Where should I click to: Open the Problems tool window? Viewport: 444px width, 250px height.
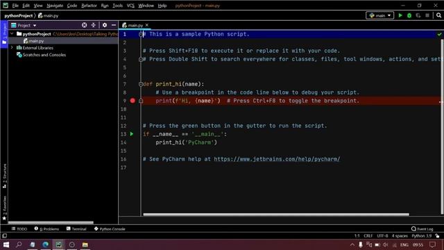point(46,228)
